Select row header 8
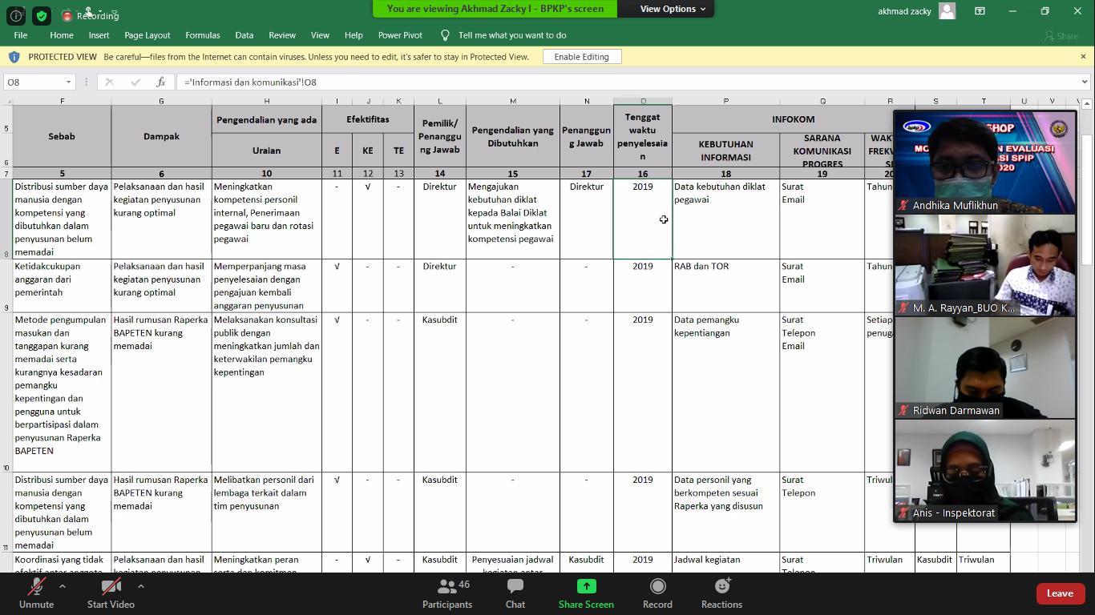The width and height of the screenshot is (1095, 615). [6, 219]
